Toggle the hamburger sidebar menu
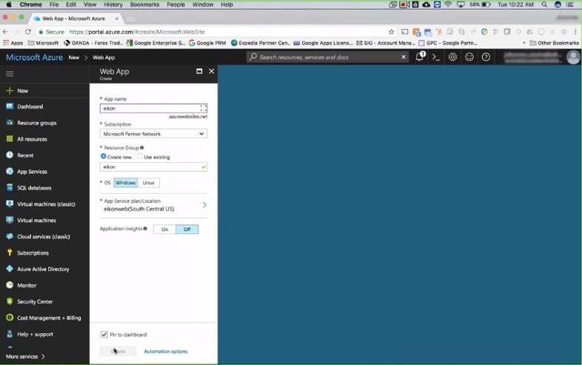 pos(10,74)
